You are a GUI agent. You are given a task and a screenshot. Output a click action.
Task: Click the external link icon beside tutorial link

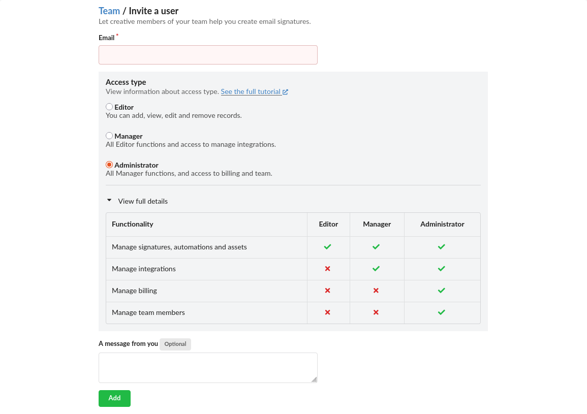(286, 92)
